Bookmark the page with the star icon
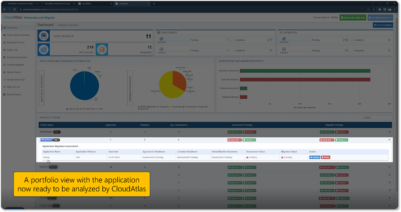Viewport: 401px width, 212px height. [373, 10]
